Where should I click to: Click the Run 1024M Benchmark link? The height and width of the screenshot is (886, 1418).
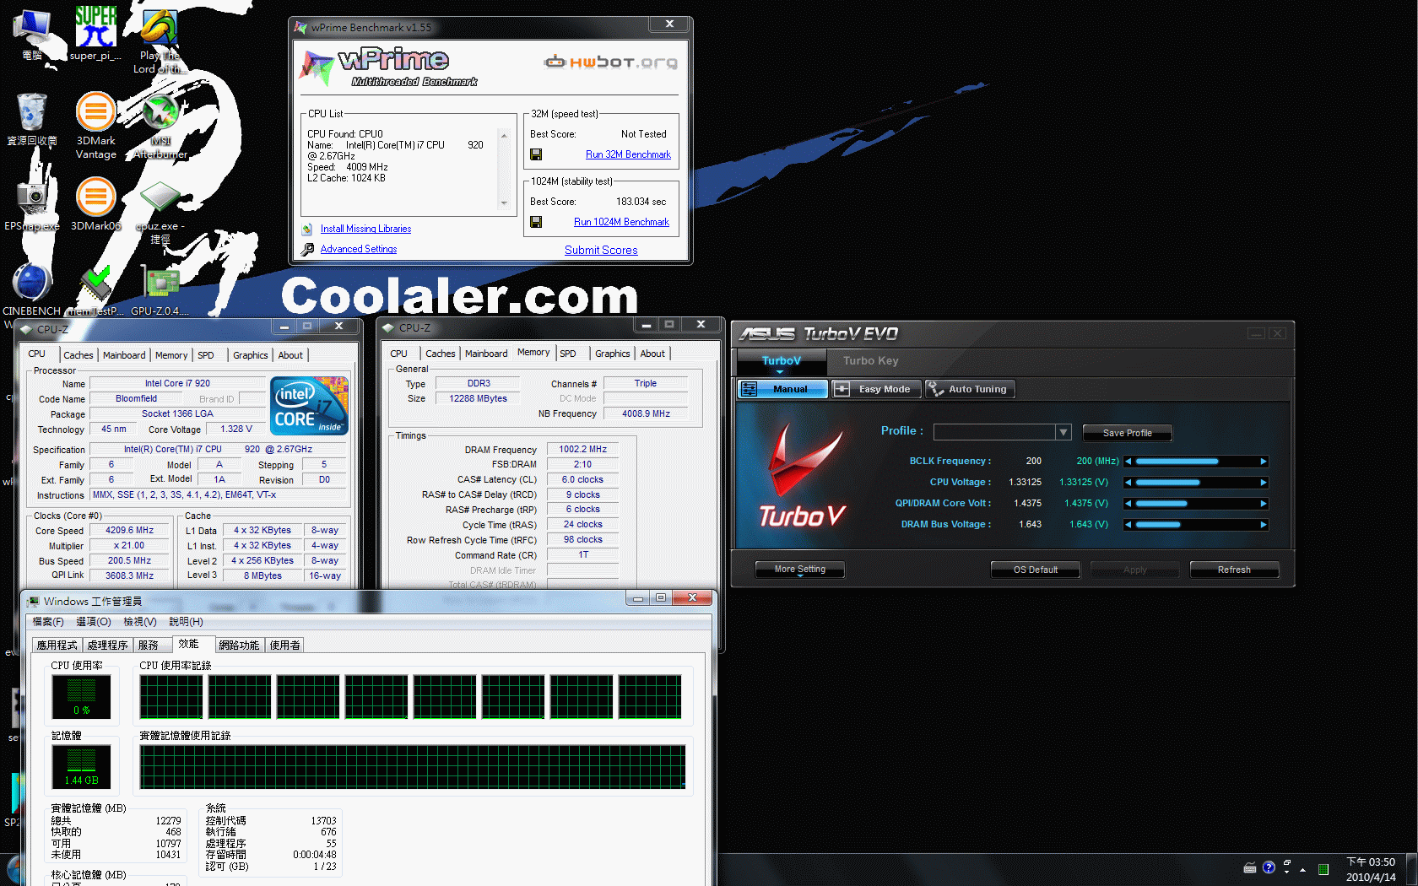point(621,222)
